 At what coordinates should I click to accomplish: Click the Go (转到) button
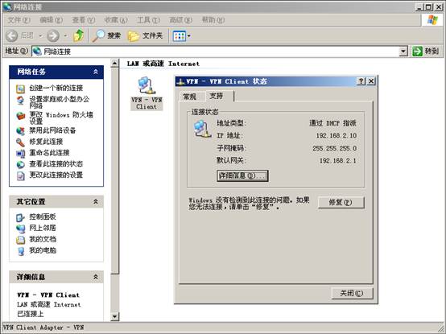[426, 52]
